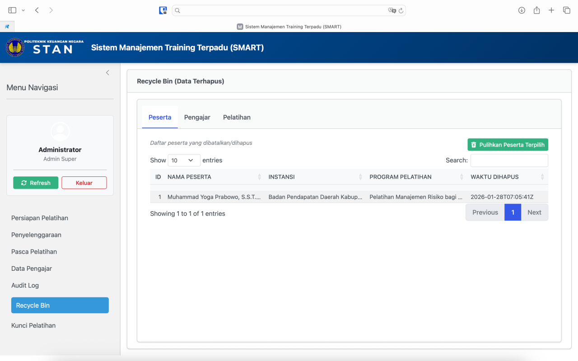Screen dimensions: 578x361
Task: Open a new tab with plus icon
Action: point(551,10)
